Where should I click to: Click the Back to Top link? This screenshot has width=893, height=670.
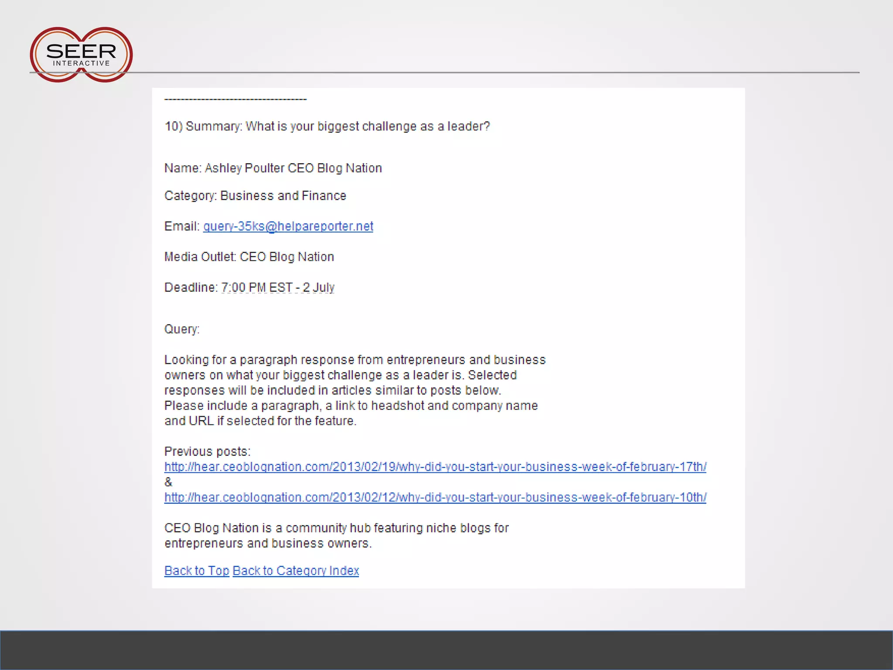click(197, 571)
